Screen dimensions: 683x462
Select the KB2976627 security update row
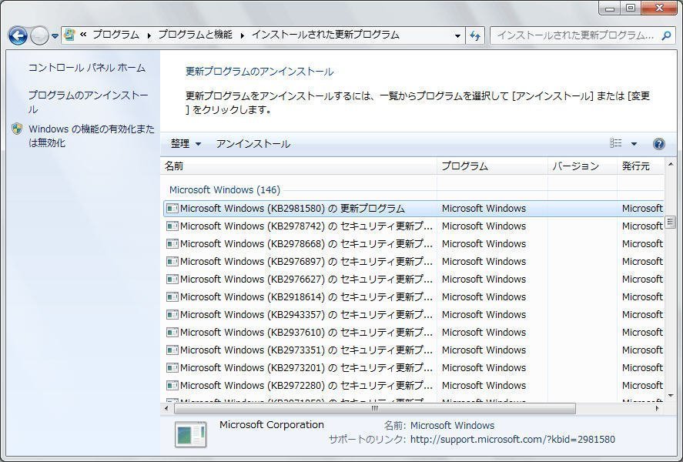413,279
